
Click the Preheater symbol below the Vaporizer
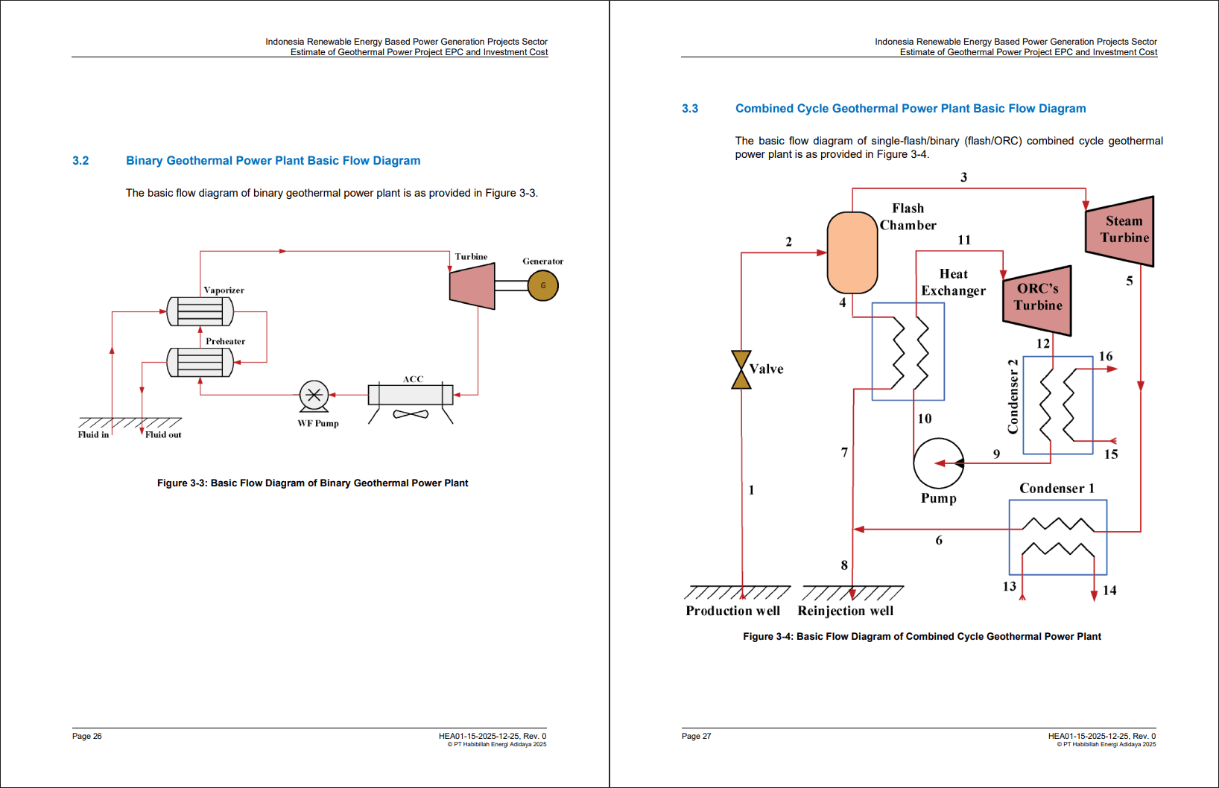coord(200,362)
